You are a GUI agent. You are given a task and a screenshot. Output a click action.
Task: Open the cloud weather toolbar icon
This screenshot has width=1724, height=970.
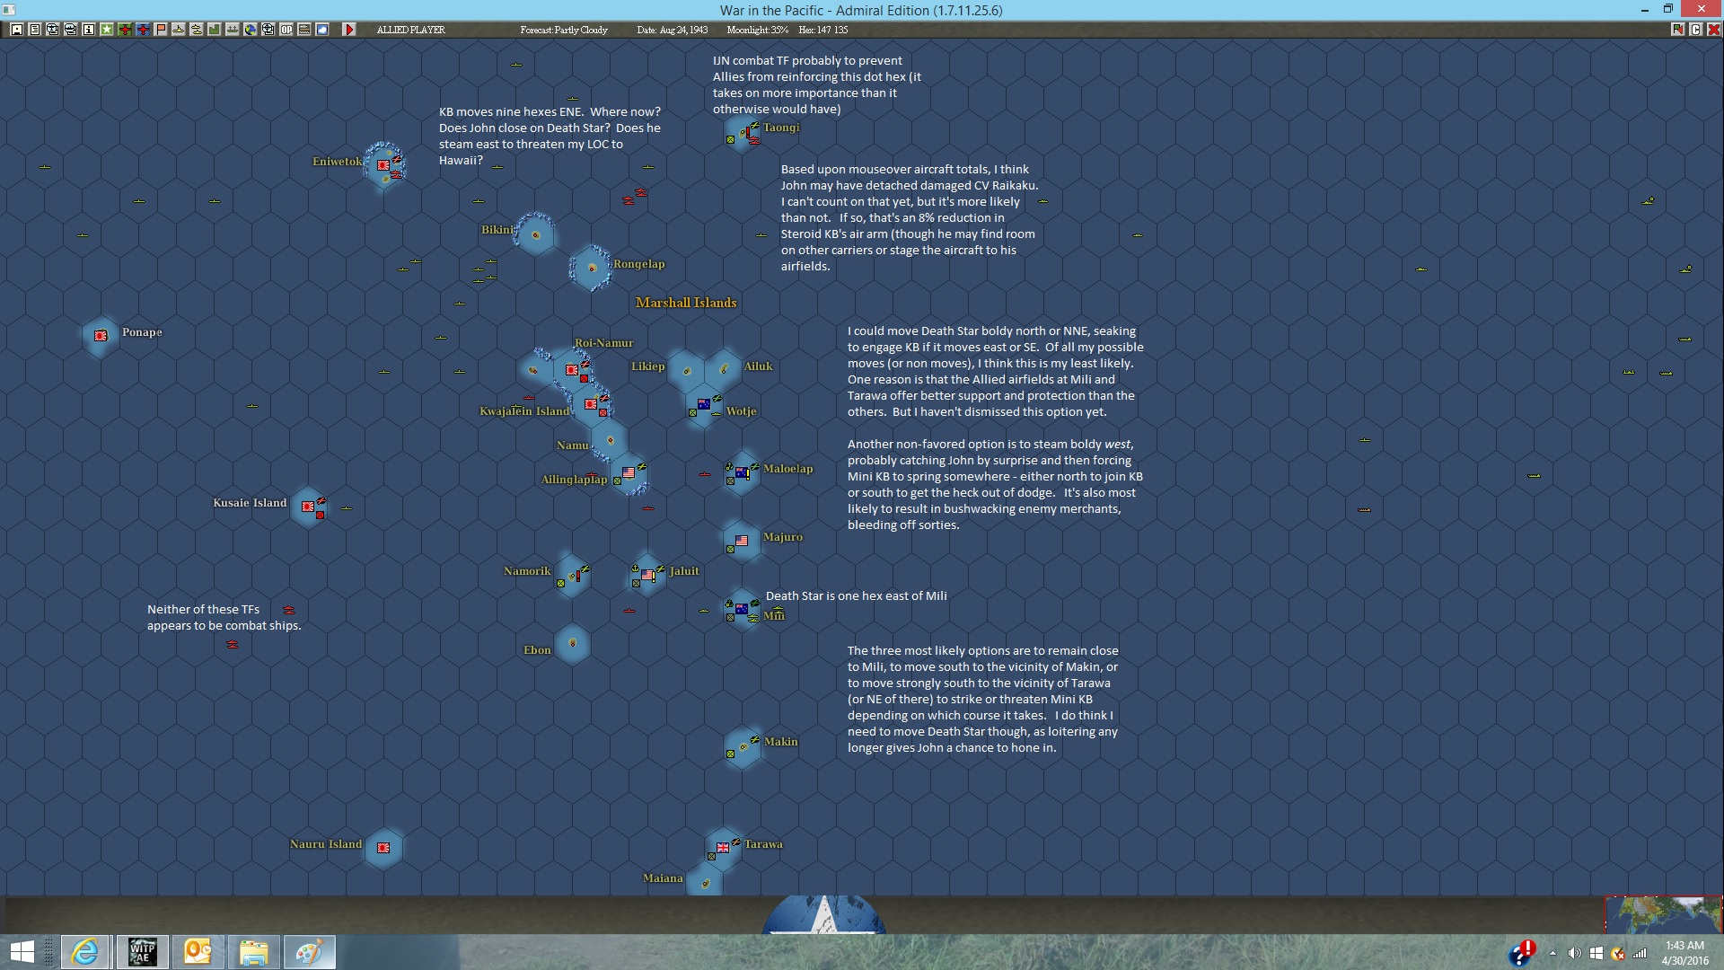[x=322, y=30]
